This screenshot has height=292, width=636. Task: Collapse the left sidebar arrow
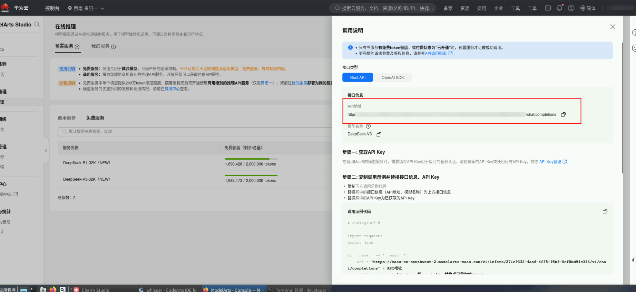(x=46, y=150)
